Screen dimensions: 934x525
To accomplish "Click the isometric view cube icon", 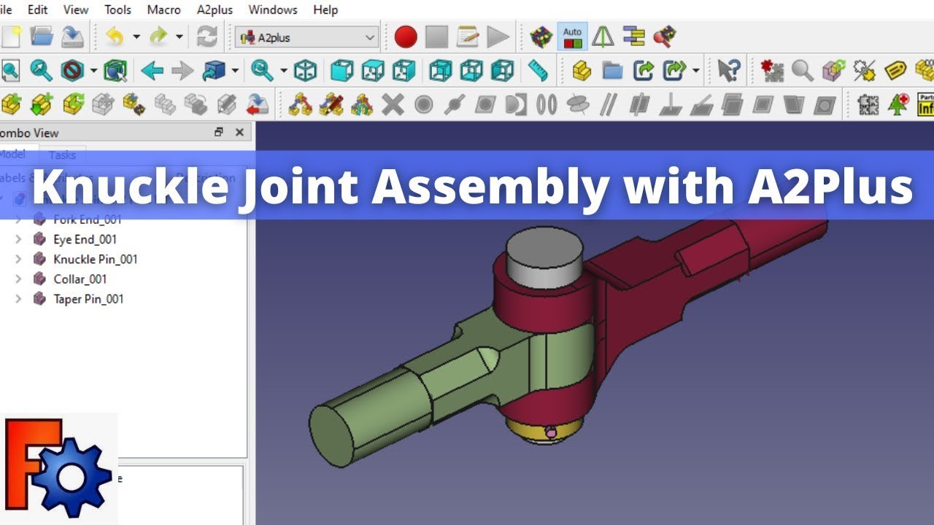I will 305,71.
